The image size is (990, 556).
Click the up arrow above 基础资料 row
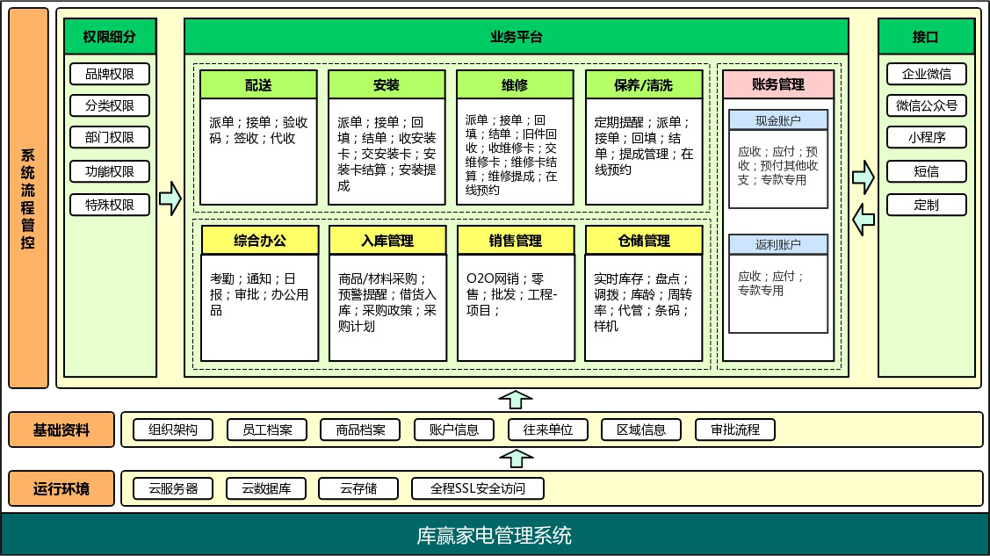click(x=516, y=400)
